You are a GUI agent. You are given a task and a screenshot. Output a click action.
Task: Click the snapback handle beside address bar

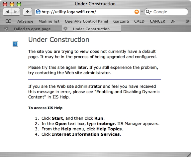[x=142, y=11]
